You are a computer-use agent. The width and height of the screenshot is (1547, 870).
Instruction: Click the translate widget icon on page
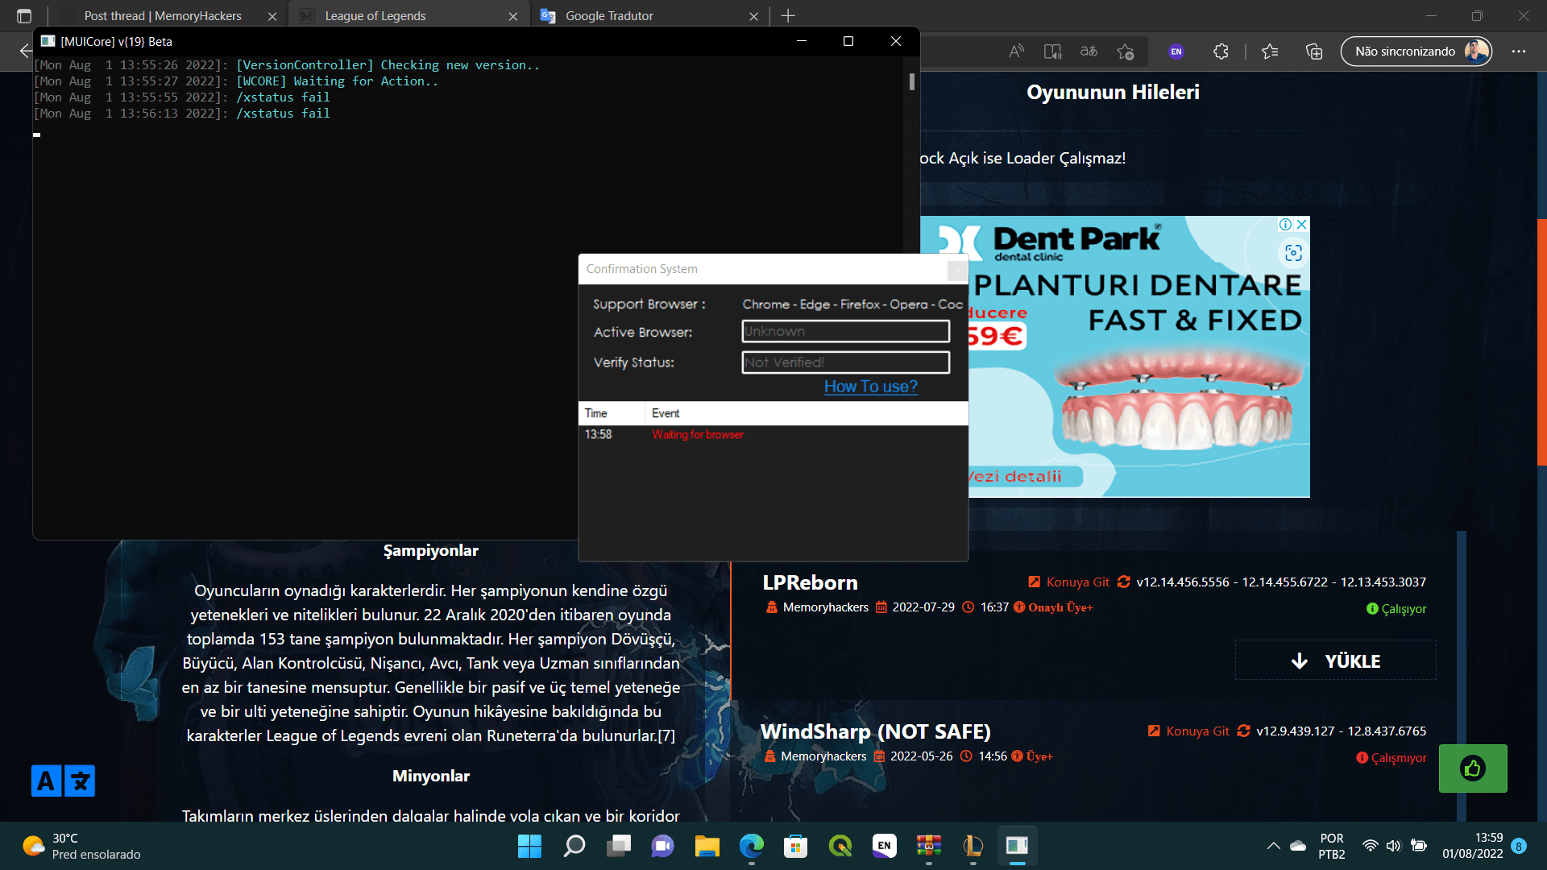(63, 781)
